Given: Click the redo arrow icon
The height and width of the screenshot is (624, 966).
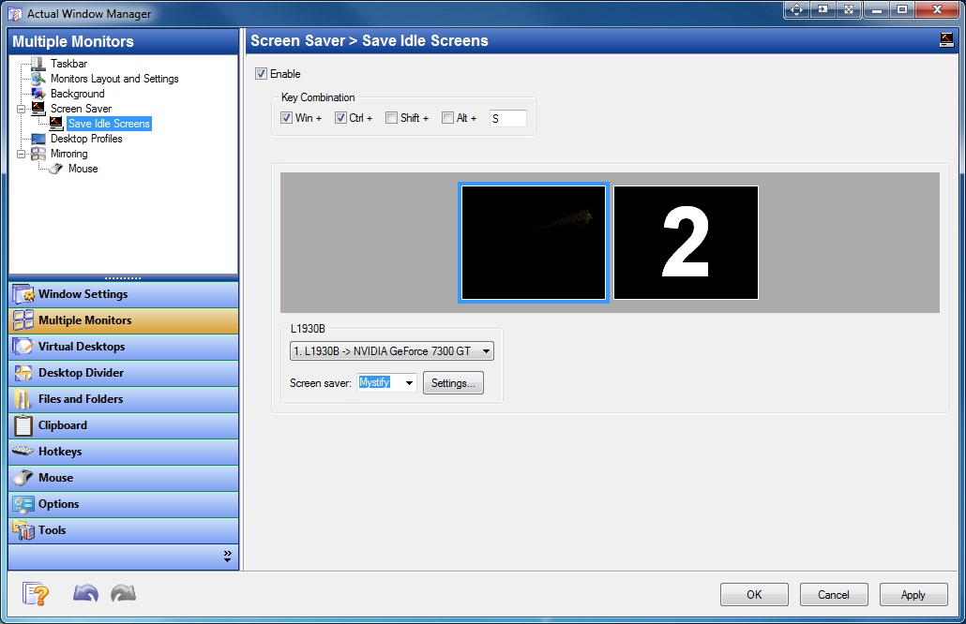Looking at the screenshot, I should click(123, 593).
